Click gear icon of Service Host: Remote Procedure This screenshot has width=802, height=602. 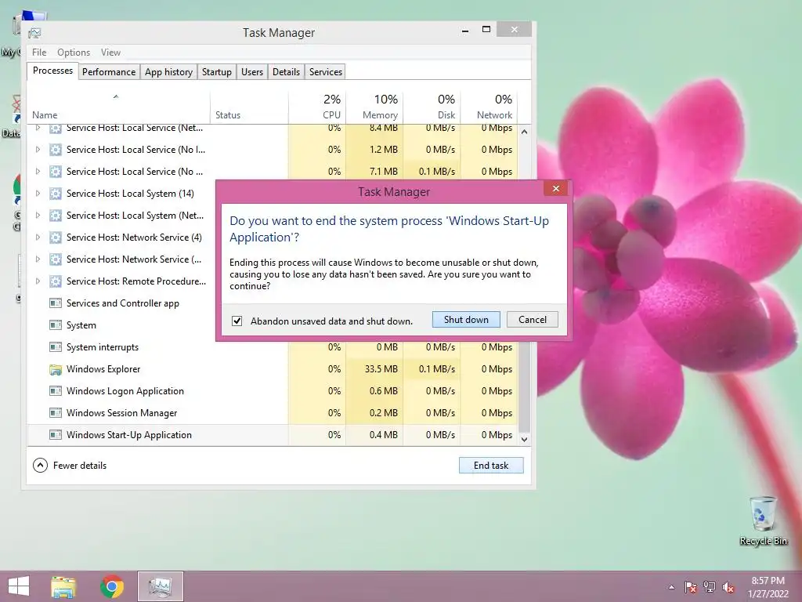(56, 281)
